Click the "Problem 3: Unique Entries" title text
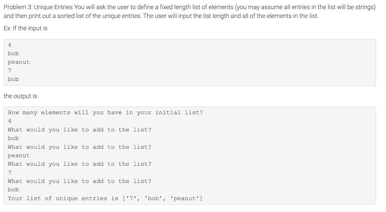The image size is (386, 212). click(x=38, y=7)
